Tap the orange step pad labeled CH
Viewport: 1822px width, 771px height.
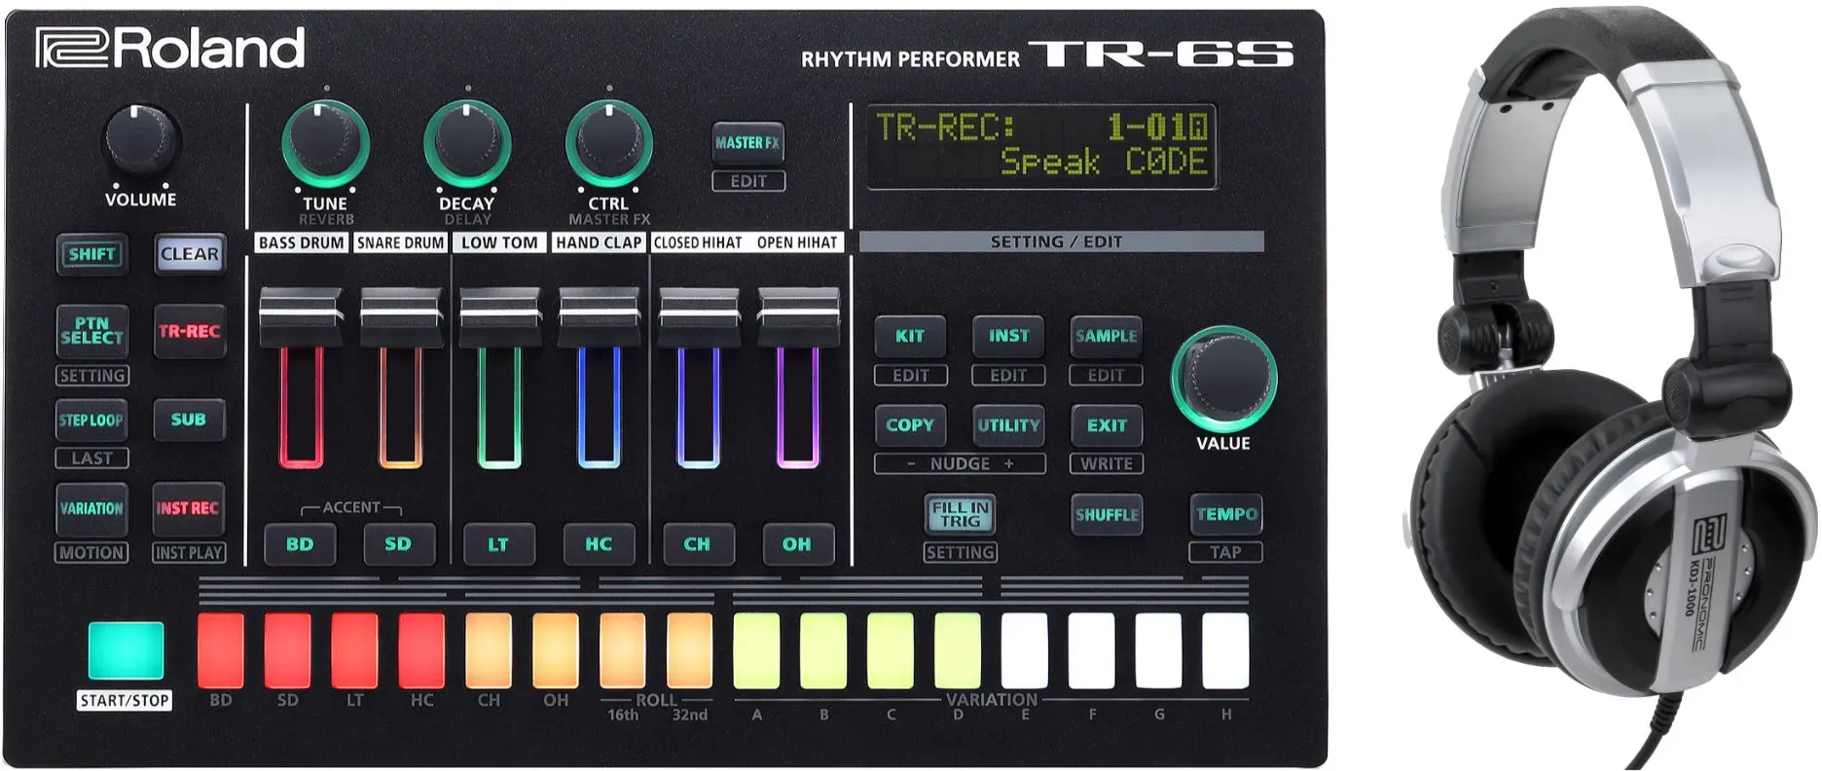(x=489, y=651)
